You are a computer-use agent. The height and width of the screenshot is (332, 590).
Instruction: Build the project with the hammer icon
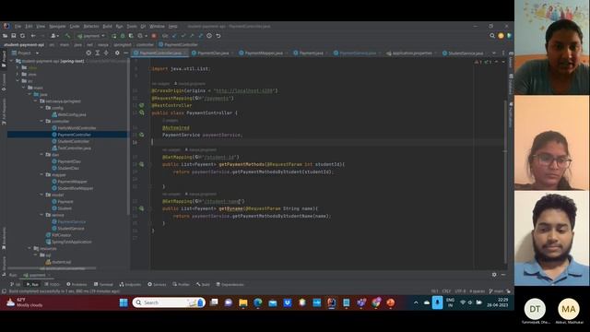click(67, 36)
